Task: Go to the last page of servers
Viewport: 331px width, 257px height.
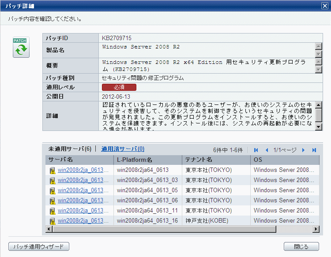Action: [x=314, y=150]
